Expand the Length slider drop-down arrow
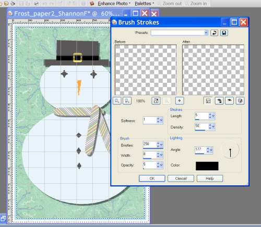This screenshot has width=261, height=227. tap(213, 116)
